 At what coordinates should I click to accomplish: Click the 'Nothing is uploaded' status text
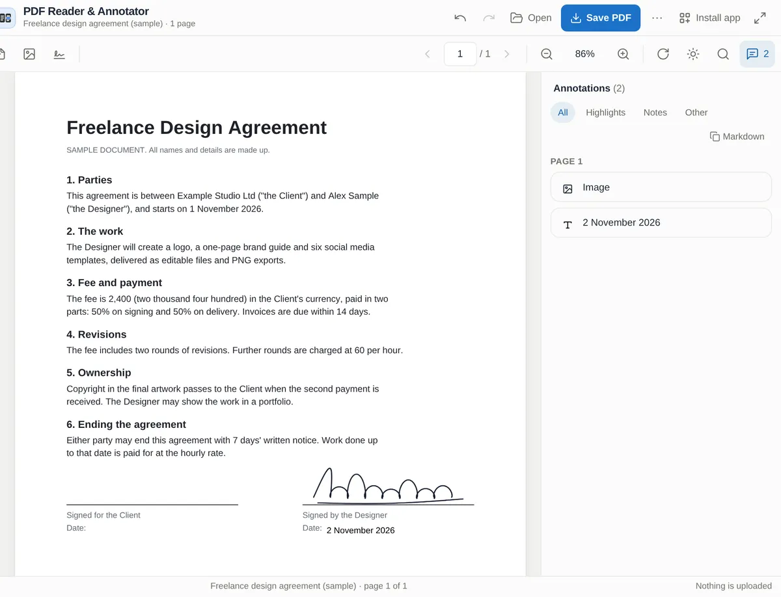tap(733, 586)
